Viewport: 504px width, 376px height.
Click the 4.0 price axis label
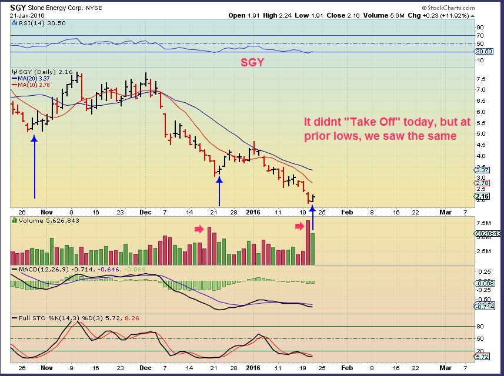[481, 156]
